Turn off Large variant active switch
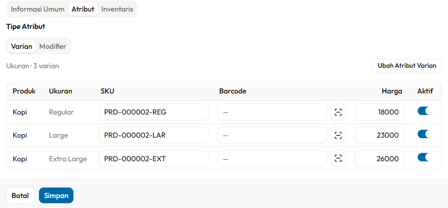Image resolution: width=448 pixels, height=208 pixels. [423, 134]
